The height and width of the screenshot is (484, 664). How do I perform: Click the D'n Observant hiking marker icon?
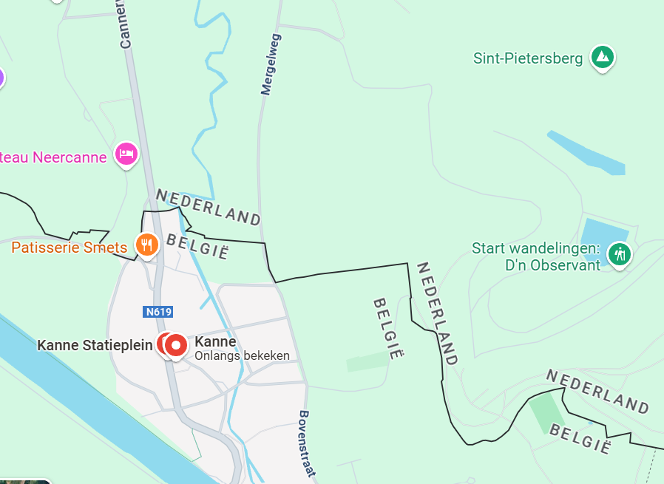pyautogui.click(x=620, y=255)
